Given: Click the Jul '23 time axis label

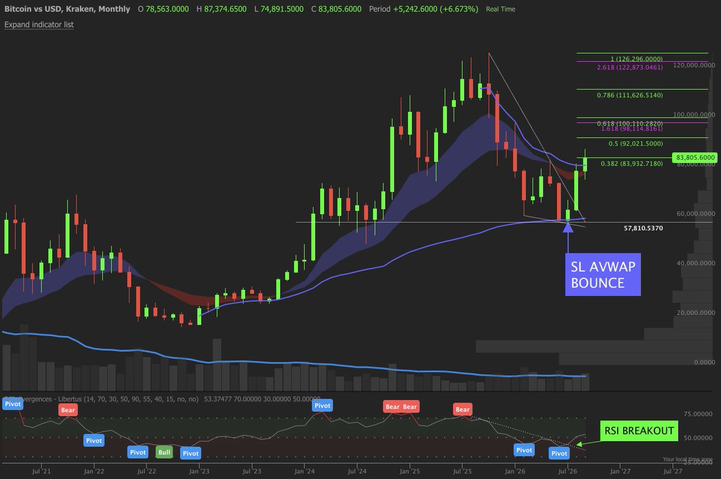Looking at the screenshot, I should pos(251,472).
